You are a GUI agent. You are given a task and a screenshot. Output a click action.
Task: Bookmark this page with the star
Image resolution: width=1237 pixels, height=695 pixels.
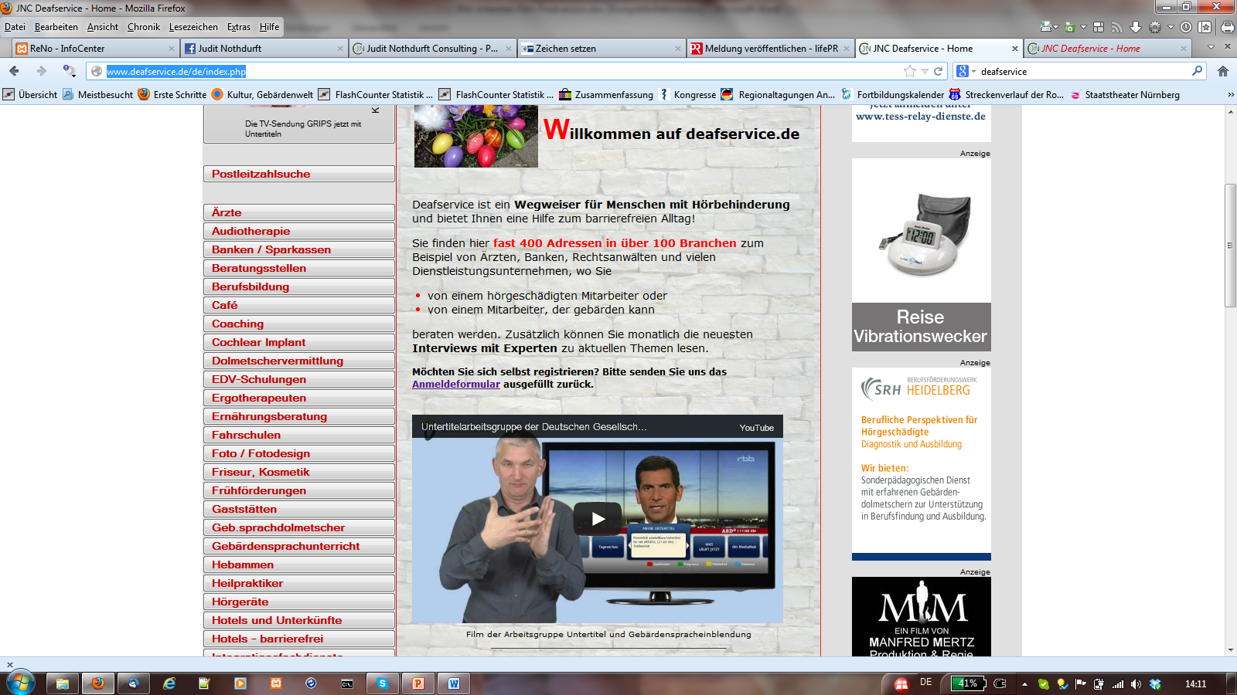(x=910, y=71)
